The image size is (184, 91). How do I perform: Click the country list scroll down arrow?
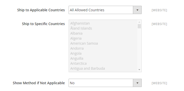point(139,70)
